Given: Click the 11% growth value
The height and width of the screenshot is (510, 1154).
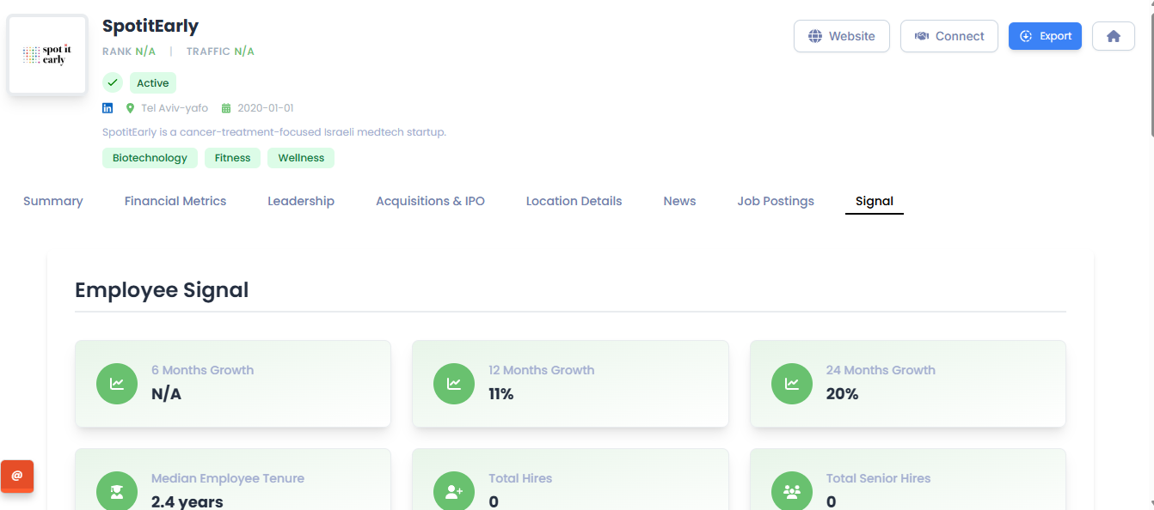Looking at the screenshot, I should (501, 394).
